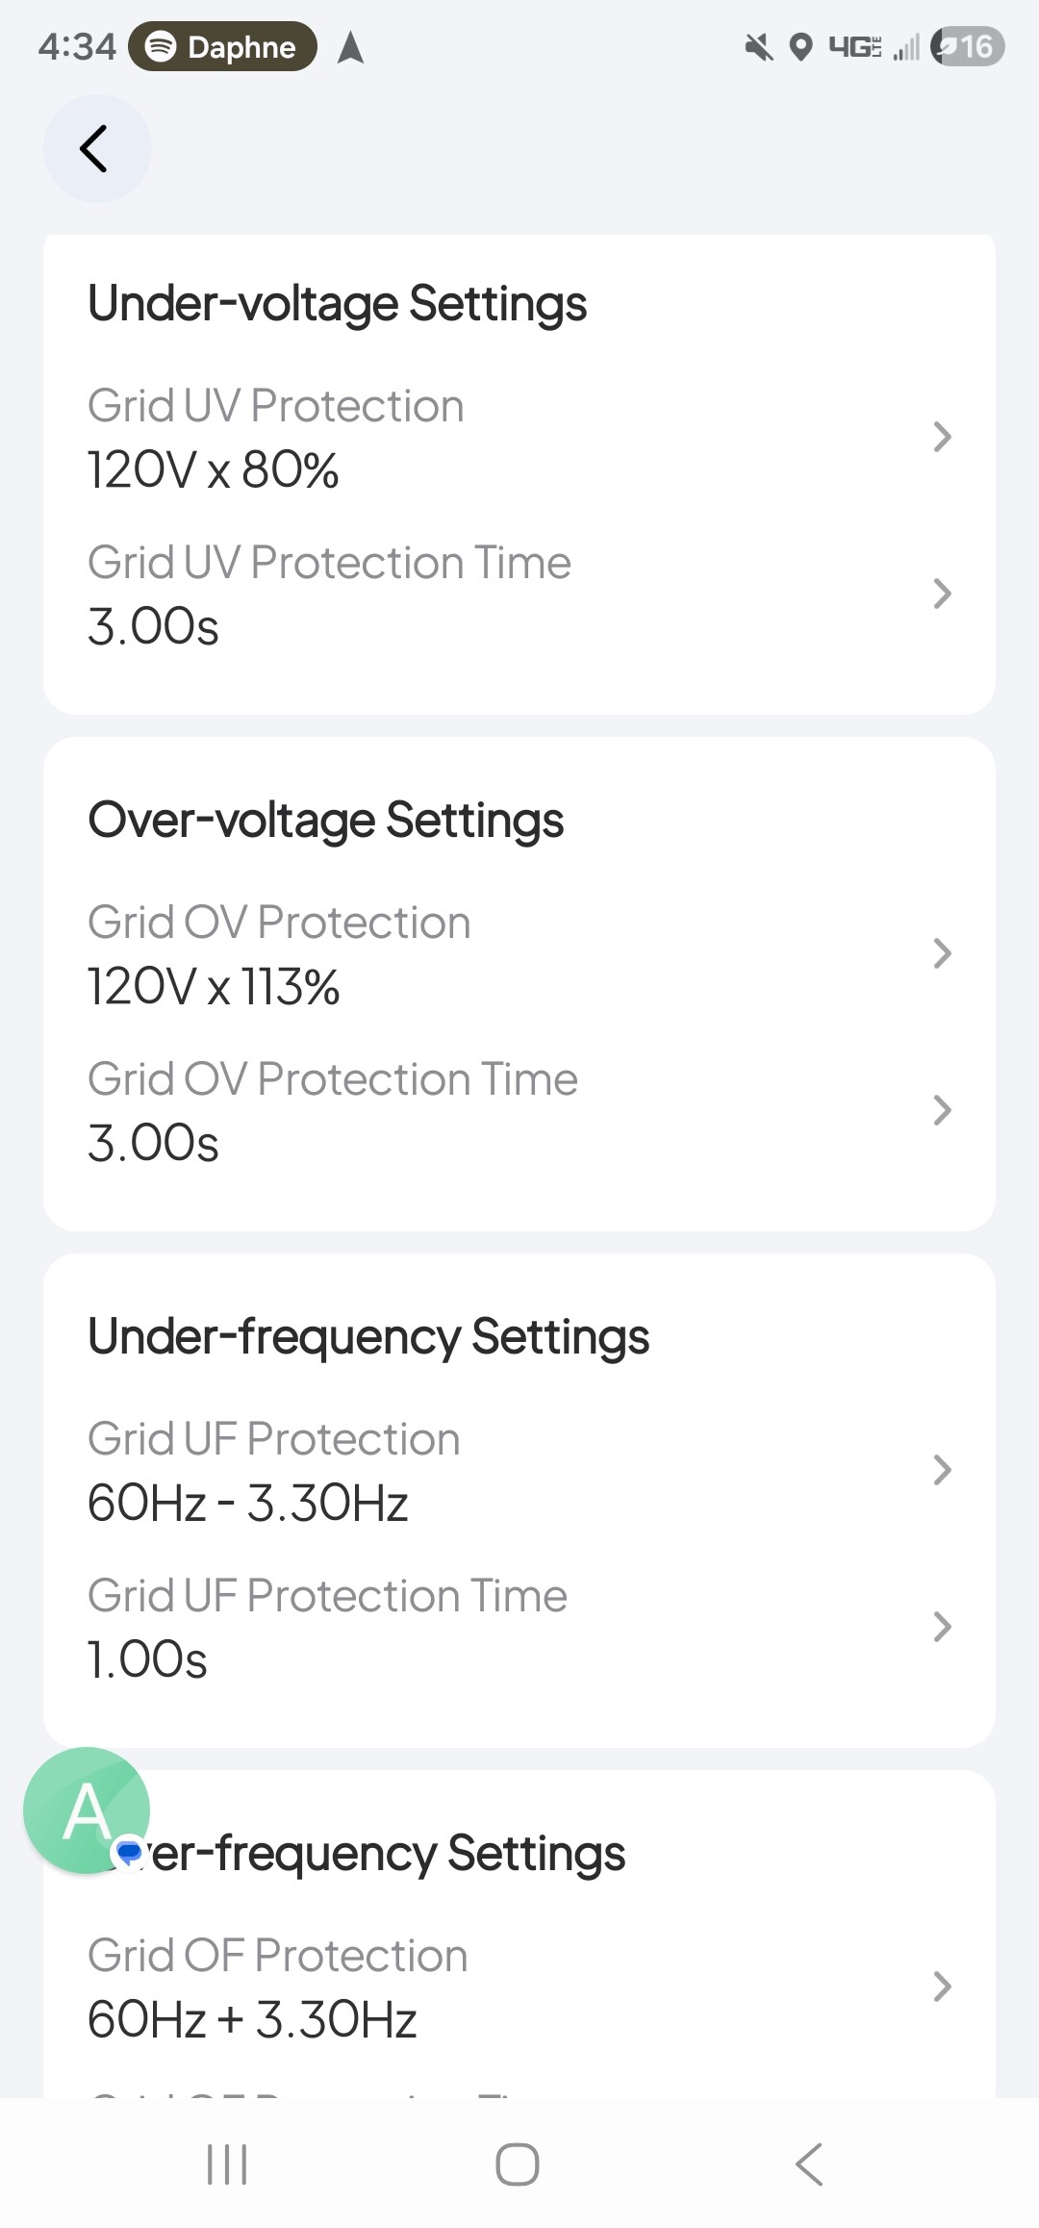Image resolution: width=1039 pixels, height=2228 pixels.
Task: Tap the back arrow at top left
Action: [x=95, y=149]
